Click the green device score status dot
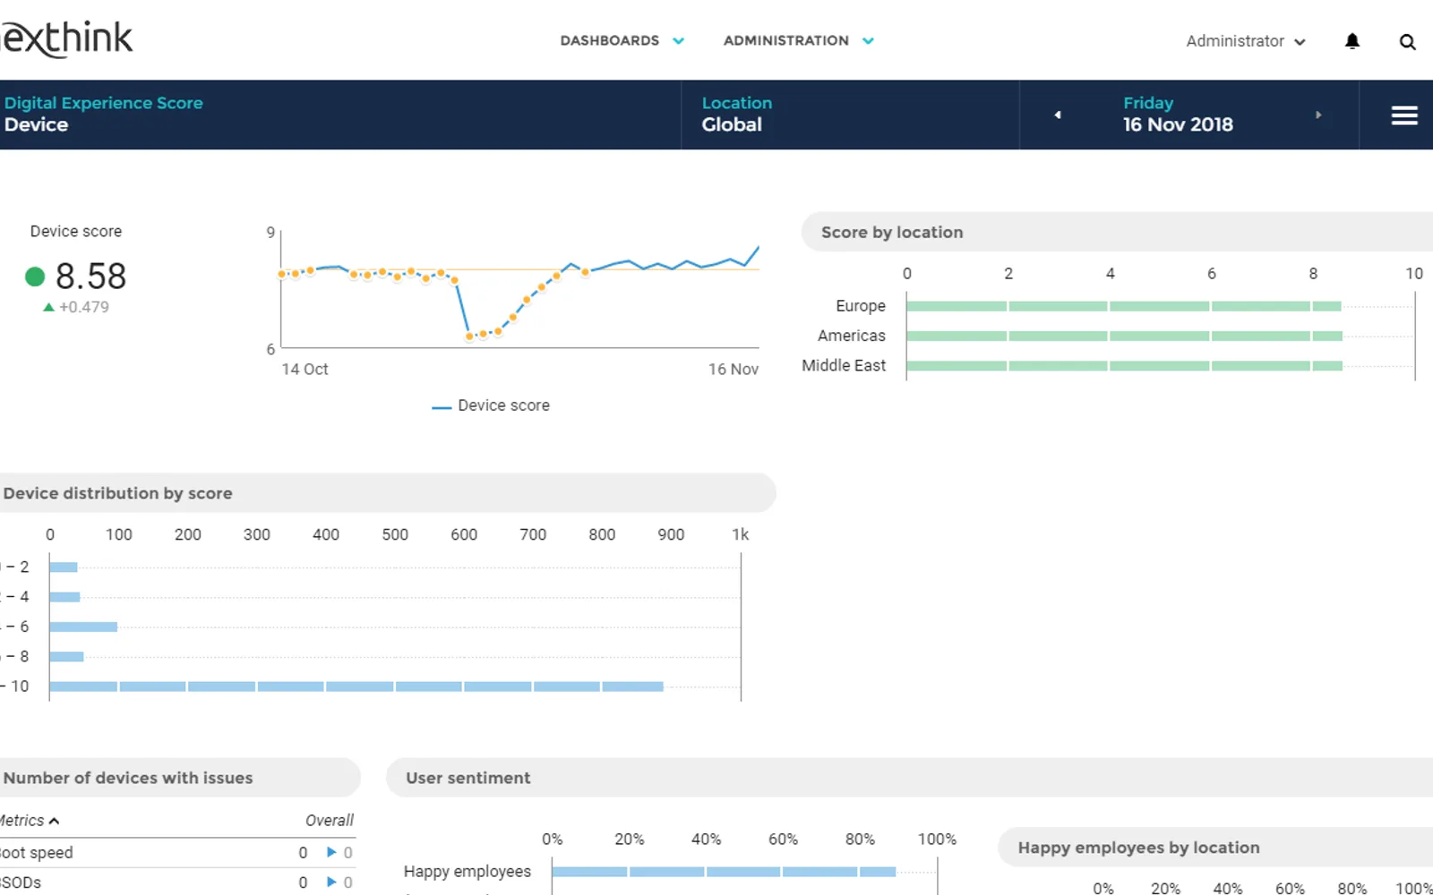Viewport: 1433px width, 895px height. (35, 277)
